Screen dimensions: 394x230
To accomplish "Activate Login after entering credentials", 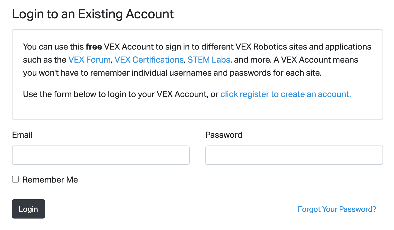I will point(28,209).
